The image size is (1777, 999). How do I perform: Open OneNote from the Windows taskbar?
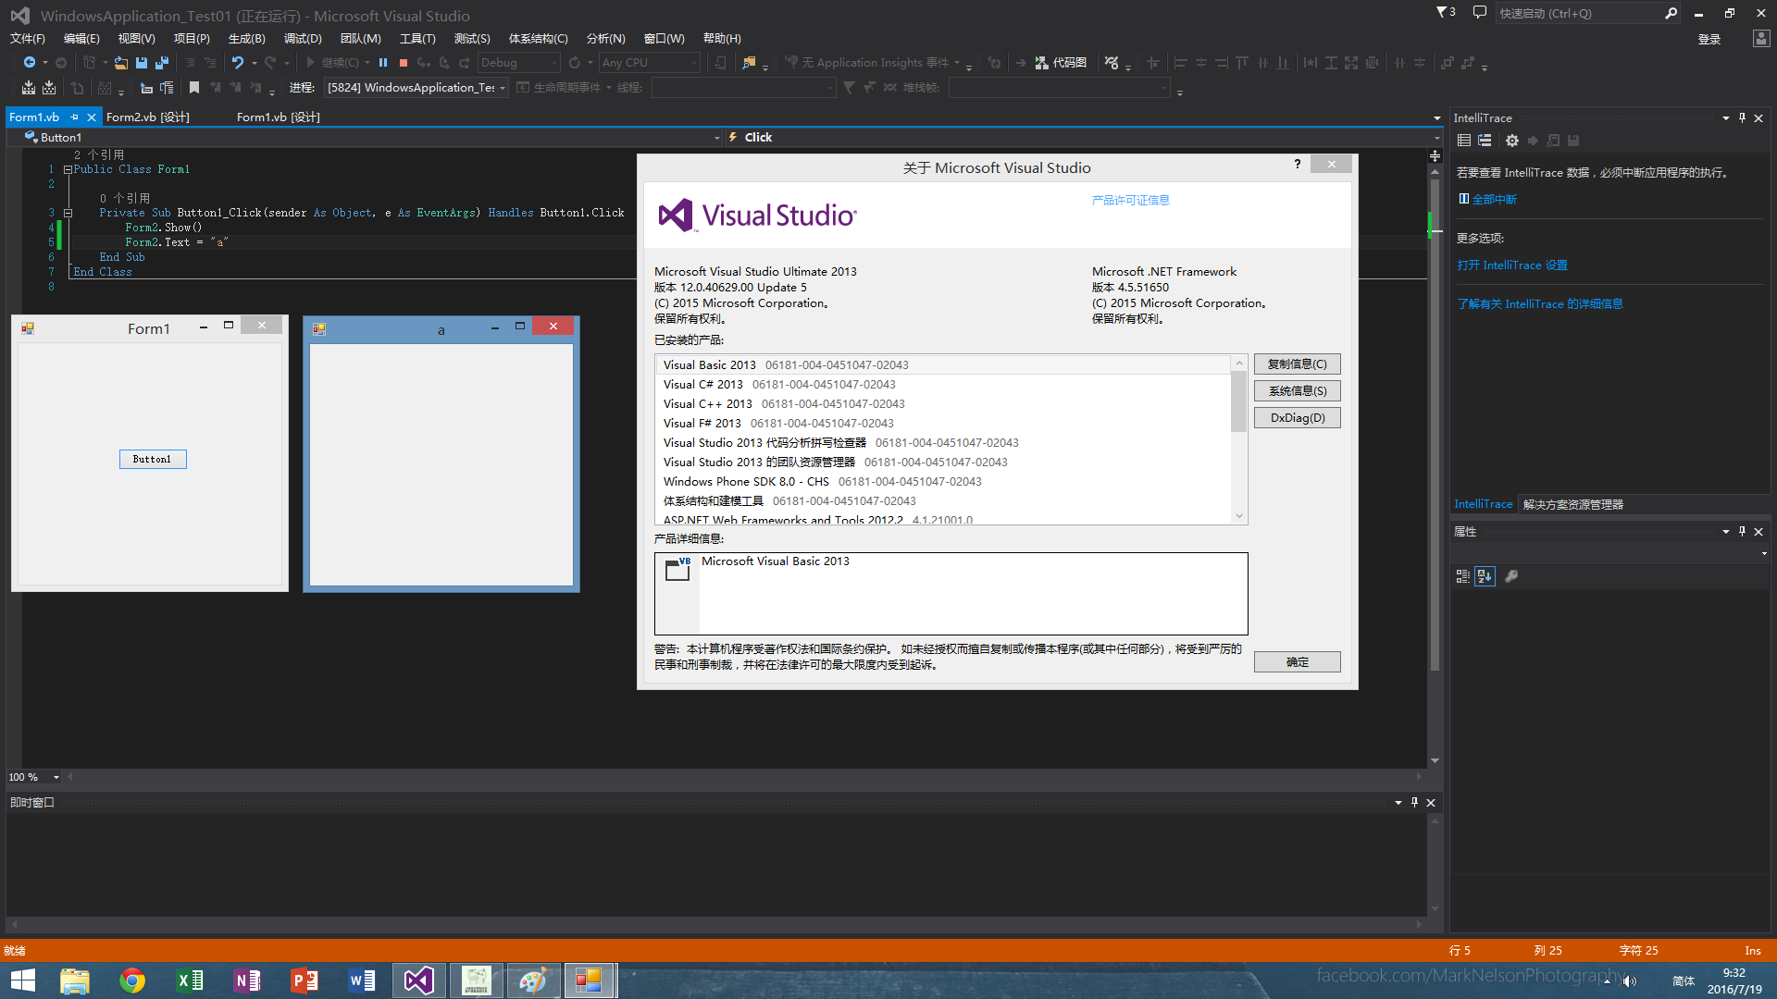(x=247, y=980)
